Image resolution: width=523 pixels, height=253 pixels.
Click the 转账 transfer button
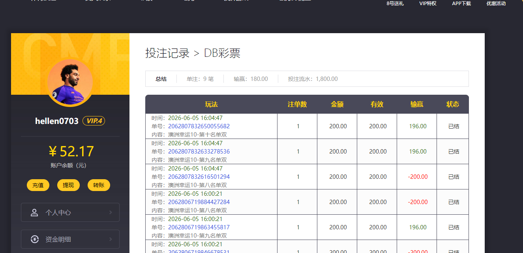click(99, 185)
